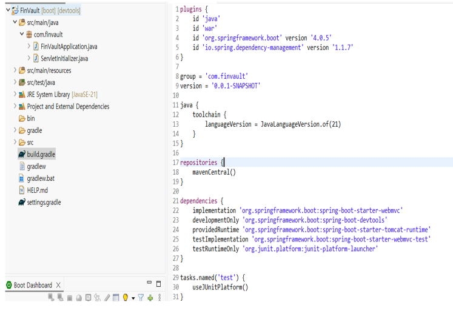Click 'com.finvault' group string

point(227,76)
